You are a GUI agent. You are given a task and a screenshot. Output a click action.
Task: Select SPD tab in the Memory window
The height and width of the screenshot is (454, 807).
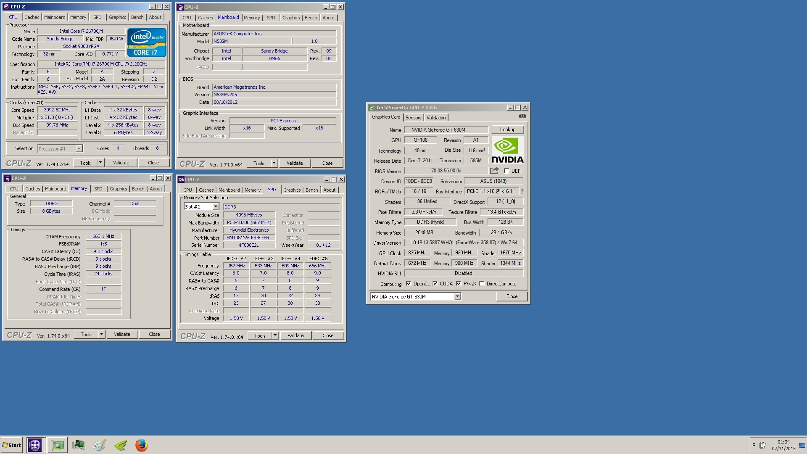point(98,189)
